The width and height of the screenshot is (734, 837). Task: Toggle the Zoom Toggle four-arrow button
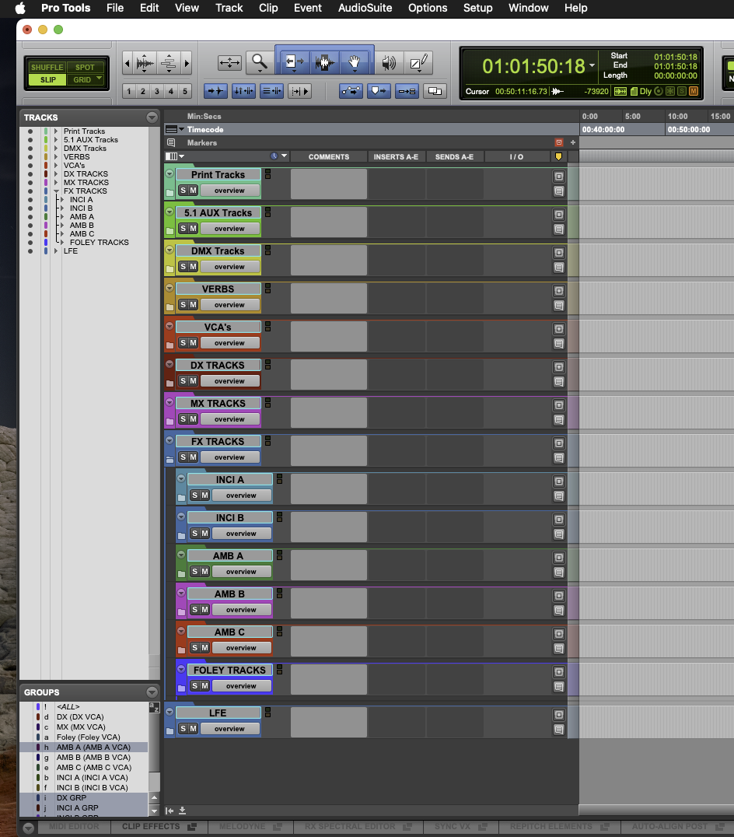(230, 63)
